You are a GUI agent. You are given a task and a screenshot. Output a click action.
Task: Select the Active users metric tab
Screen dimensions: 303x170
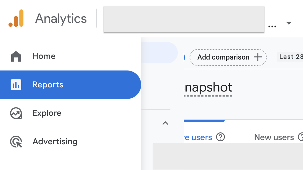pyautogui.click(x=198, y=137)
